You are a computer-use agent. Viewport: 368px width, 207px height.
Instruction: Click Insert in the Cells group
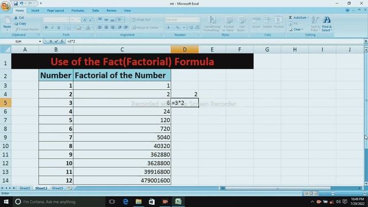point(256,23)
